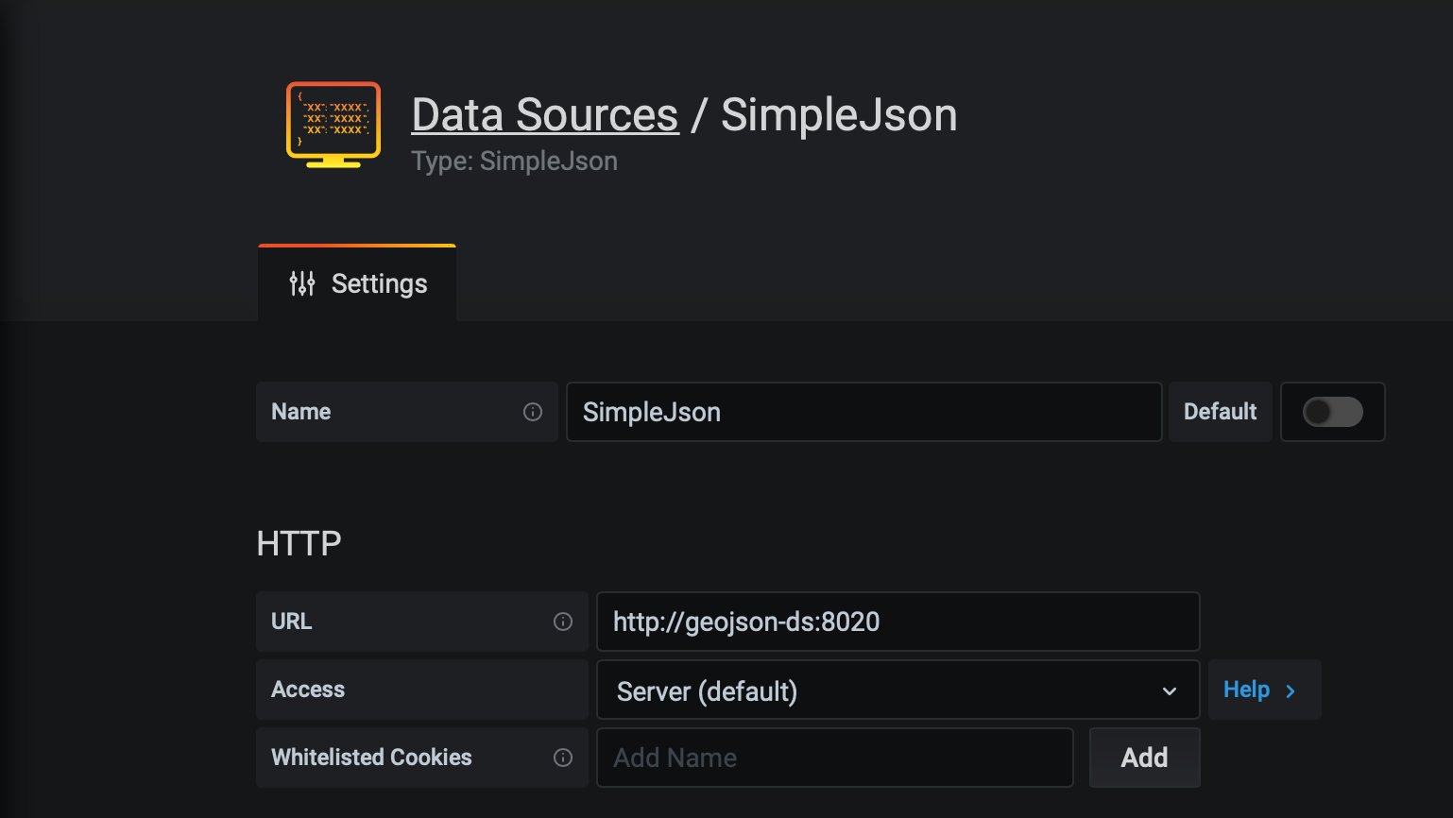Click the HTTP section heading
The height and width of the screenshot is (818, 1453).
299,544
